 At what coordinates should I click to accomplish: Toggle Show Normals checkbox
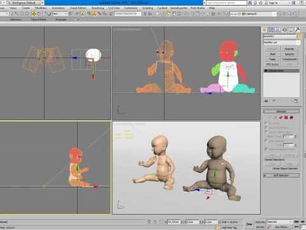pos(266,141)
